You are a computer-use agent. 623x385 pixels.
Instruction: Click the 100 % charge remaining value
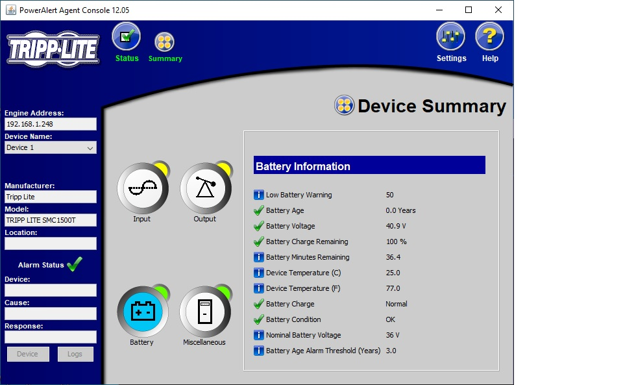click(396, 242)
